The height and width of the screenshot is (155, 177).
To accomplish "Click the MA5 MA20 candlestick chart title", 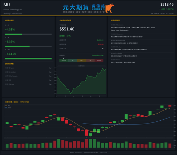I will pos(17,102).
